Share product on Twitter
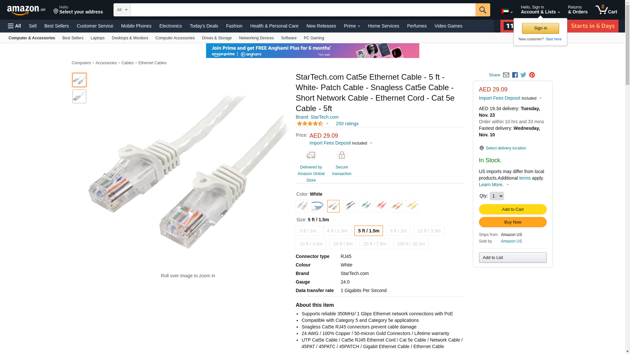This screenshot has height=354, width=630. (x=523, y=75)
